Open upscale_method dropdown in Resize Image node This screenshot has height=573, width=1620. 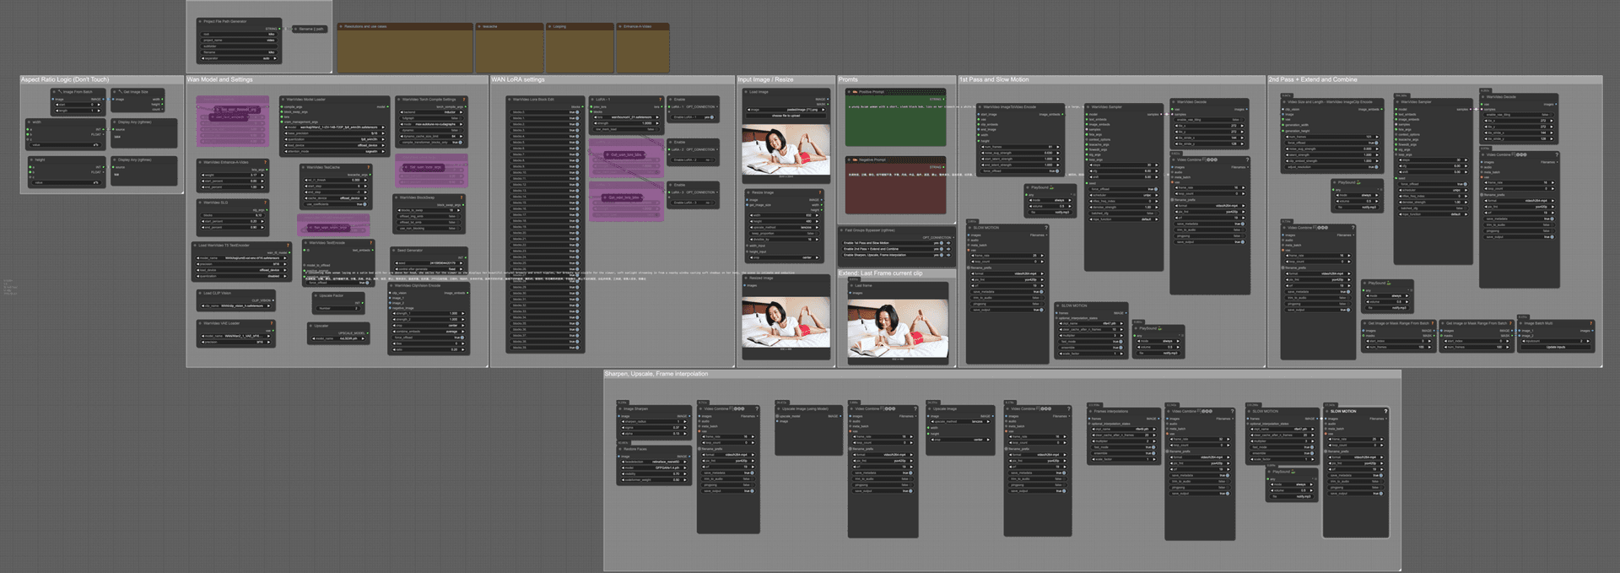point(784,227)
